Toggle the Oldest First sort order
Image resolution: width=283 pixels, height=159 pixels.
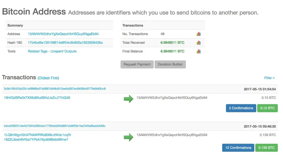[x=48, y=78]
